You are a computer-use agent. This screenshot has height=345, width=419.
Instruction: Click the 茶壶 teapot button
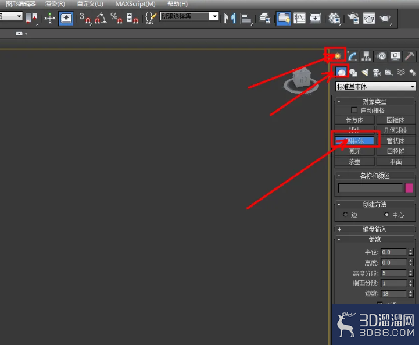tap(354, 162)
